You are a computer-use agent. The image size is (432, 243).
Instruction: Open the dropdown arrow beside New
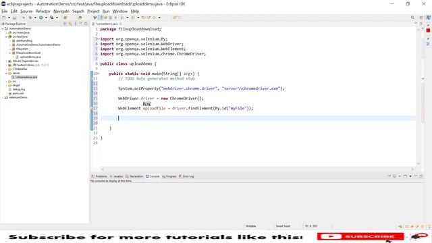pos(9,18)
